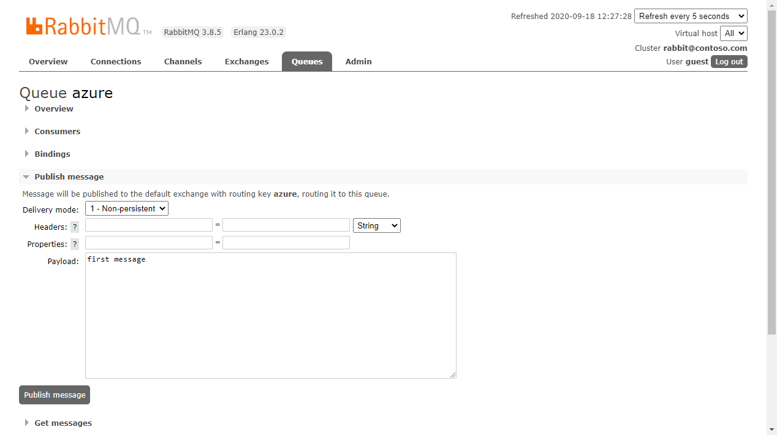777x435 pixels.
Task: Switch to the Overview tab
Action: [x=48, y=61]
